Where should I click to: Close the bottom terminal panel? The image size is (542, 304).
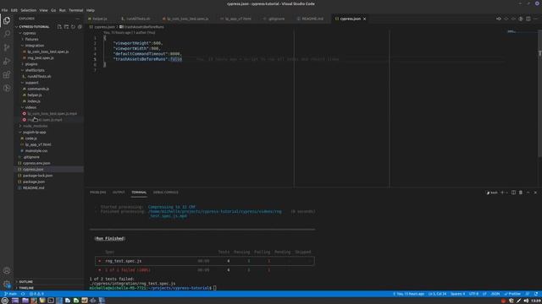click(x=535, y=193)
